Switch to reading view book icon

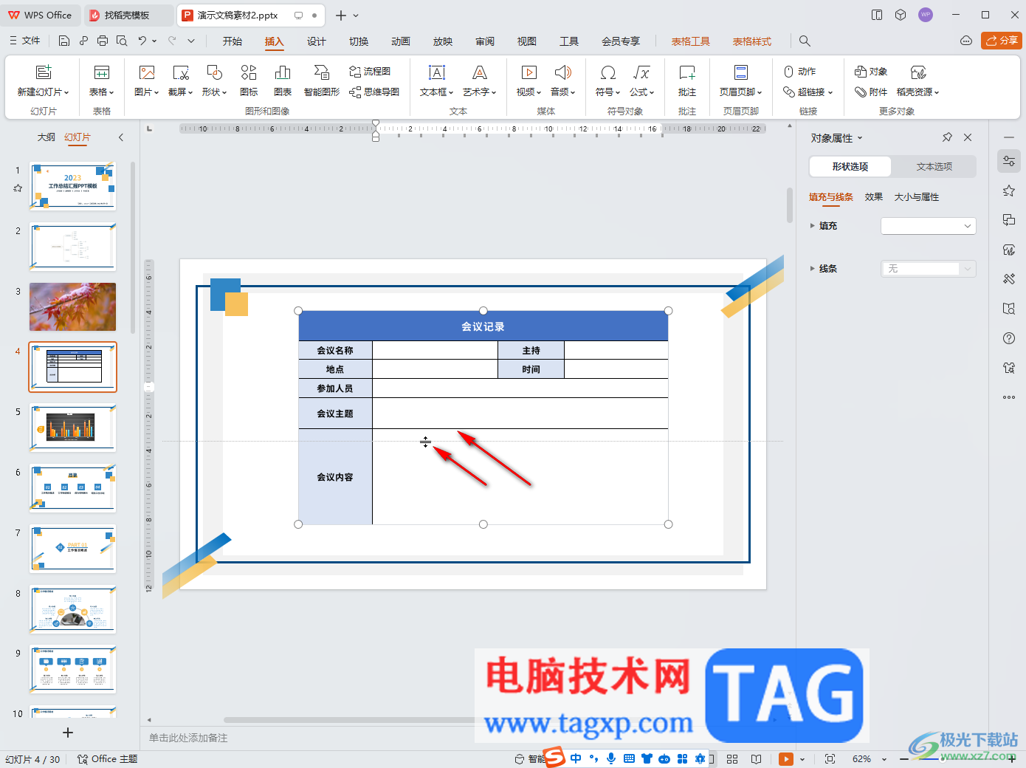(757, 759)
